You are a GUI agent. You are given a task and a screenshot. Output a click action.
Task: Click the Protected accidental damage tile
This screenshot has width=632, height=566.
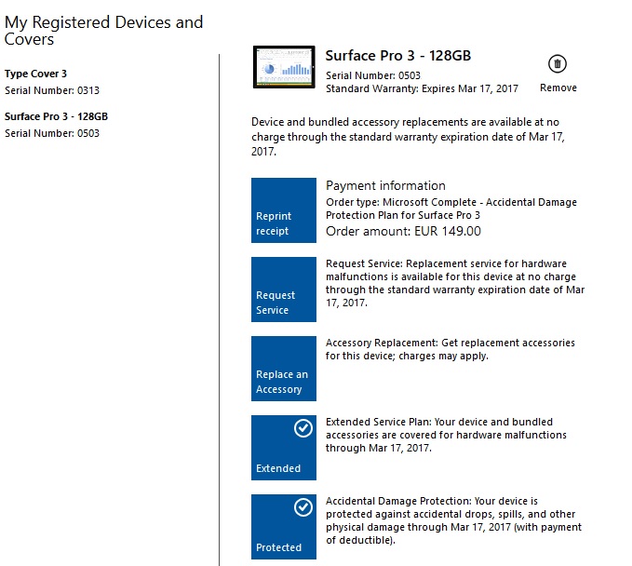point(284,527)
